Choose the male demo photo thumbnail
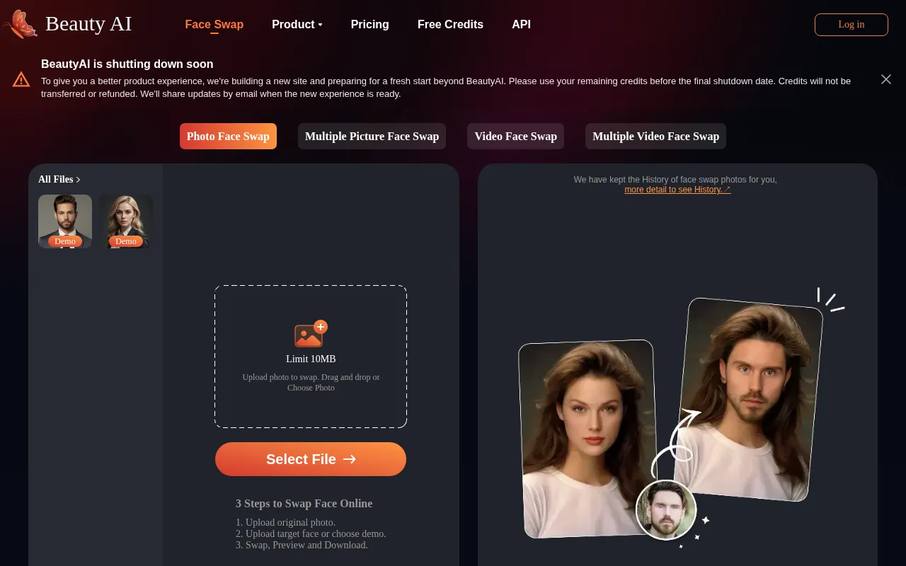This screenshot has height=566, width=906. pos(65,221)
